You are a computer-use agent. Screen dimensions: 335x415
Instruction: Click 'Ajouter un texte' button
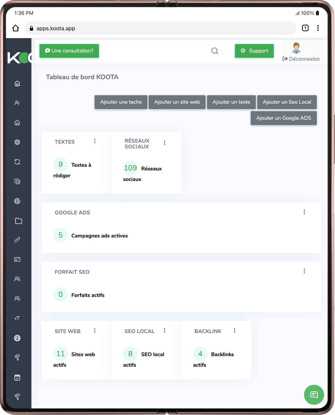(231, 102)
